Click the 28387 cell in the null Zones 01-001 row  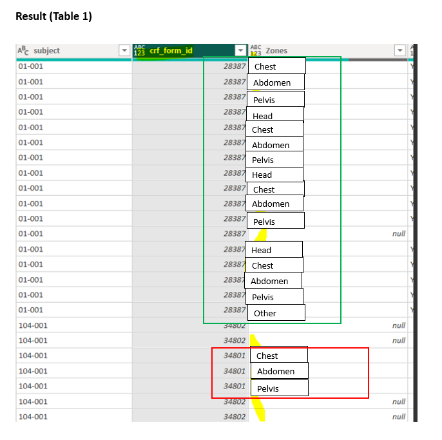pos(190,234)
